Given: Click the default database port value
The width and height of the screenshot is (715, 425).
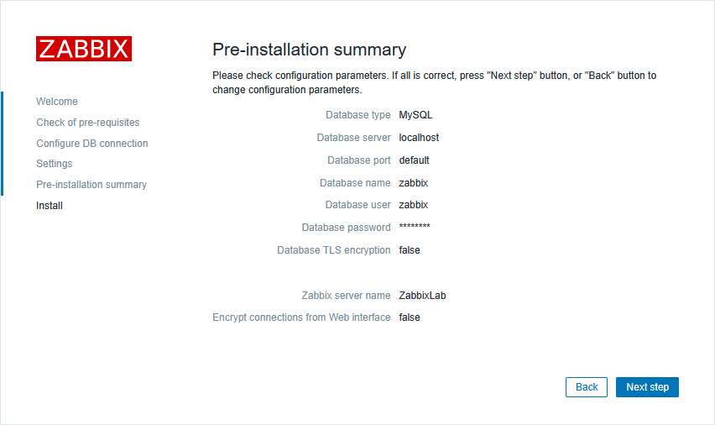Looking at the screenshot, I should [x=415, y=160].
